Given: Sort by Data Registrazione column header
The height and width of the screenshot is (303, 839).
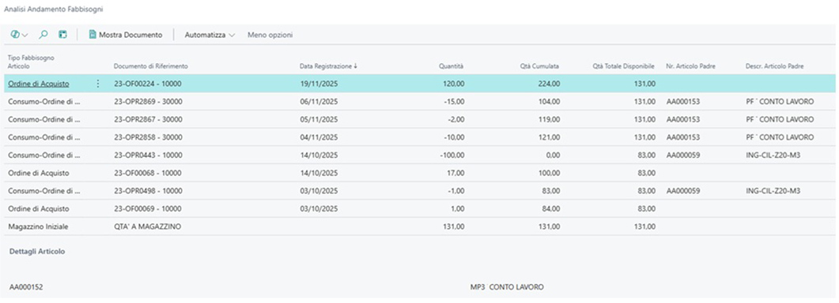Looking at the screenshot, I should click(x=328, y=65).
